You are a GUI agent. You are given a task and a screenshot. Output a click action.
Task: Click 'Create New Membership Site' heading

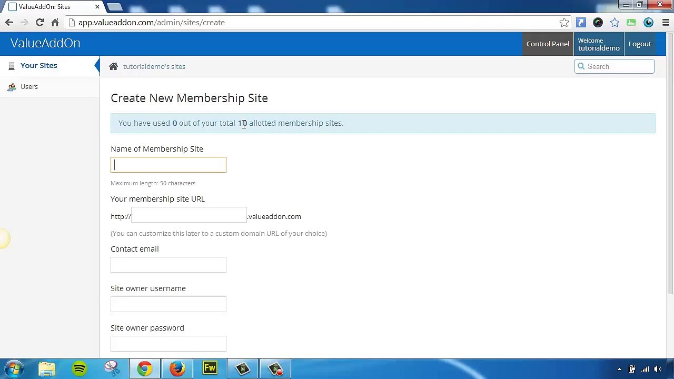tap(189, 98)
